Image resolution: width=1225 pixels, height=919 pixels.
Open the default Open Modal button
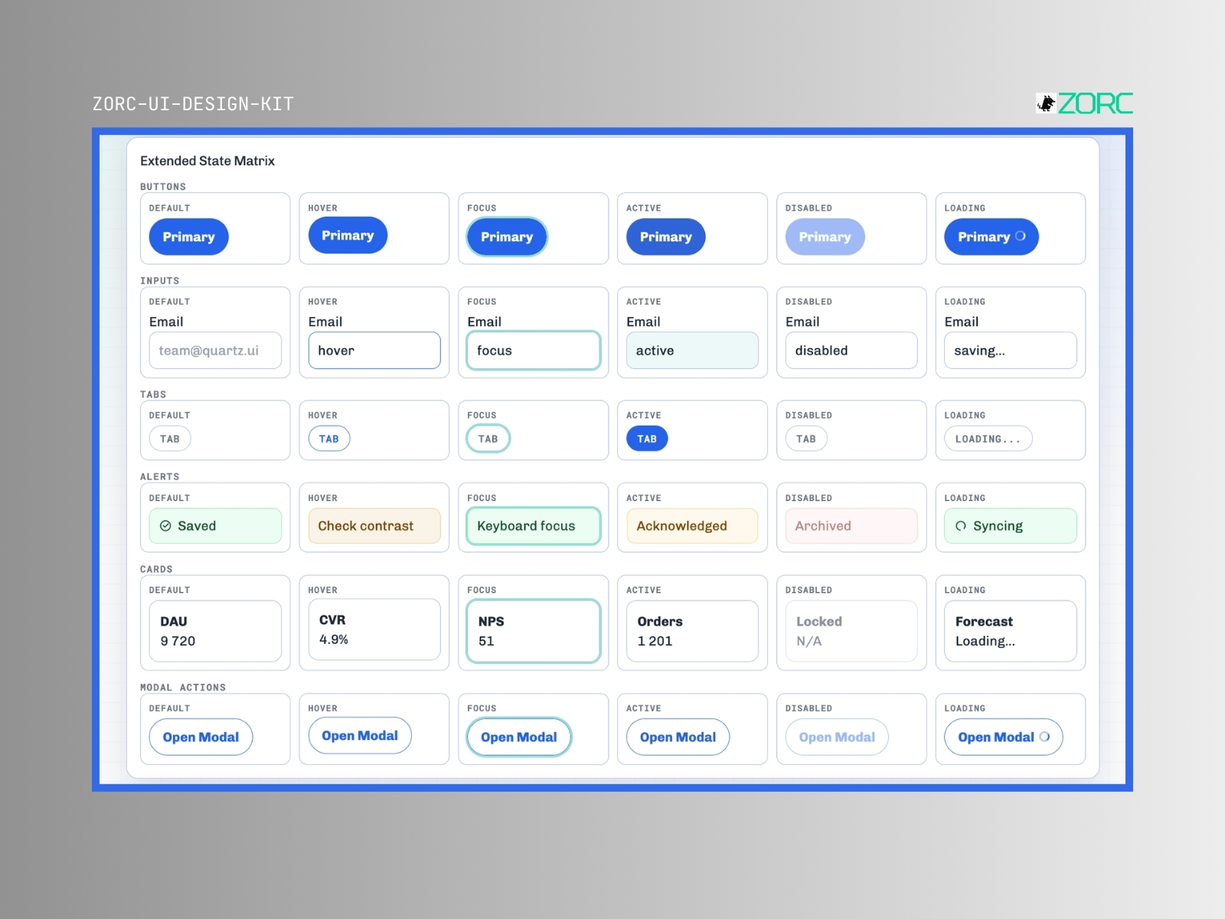[x=201, y=737]
